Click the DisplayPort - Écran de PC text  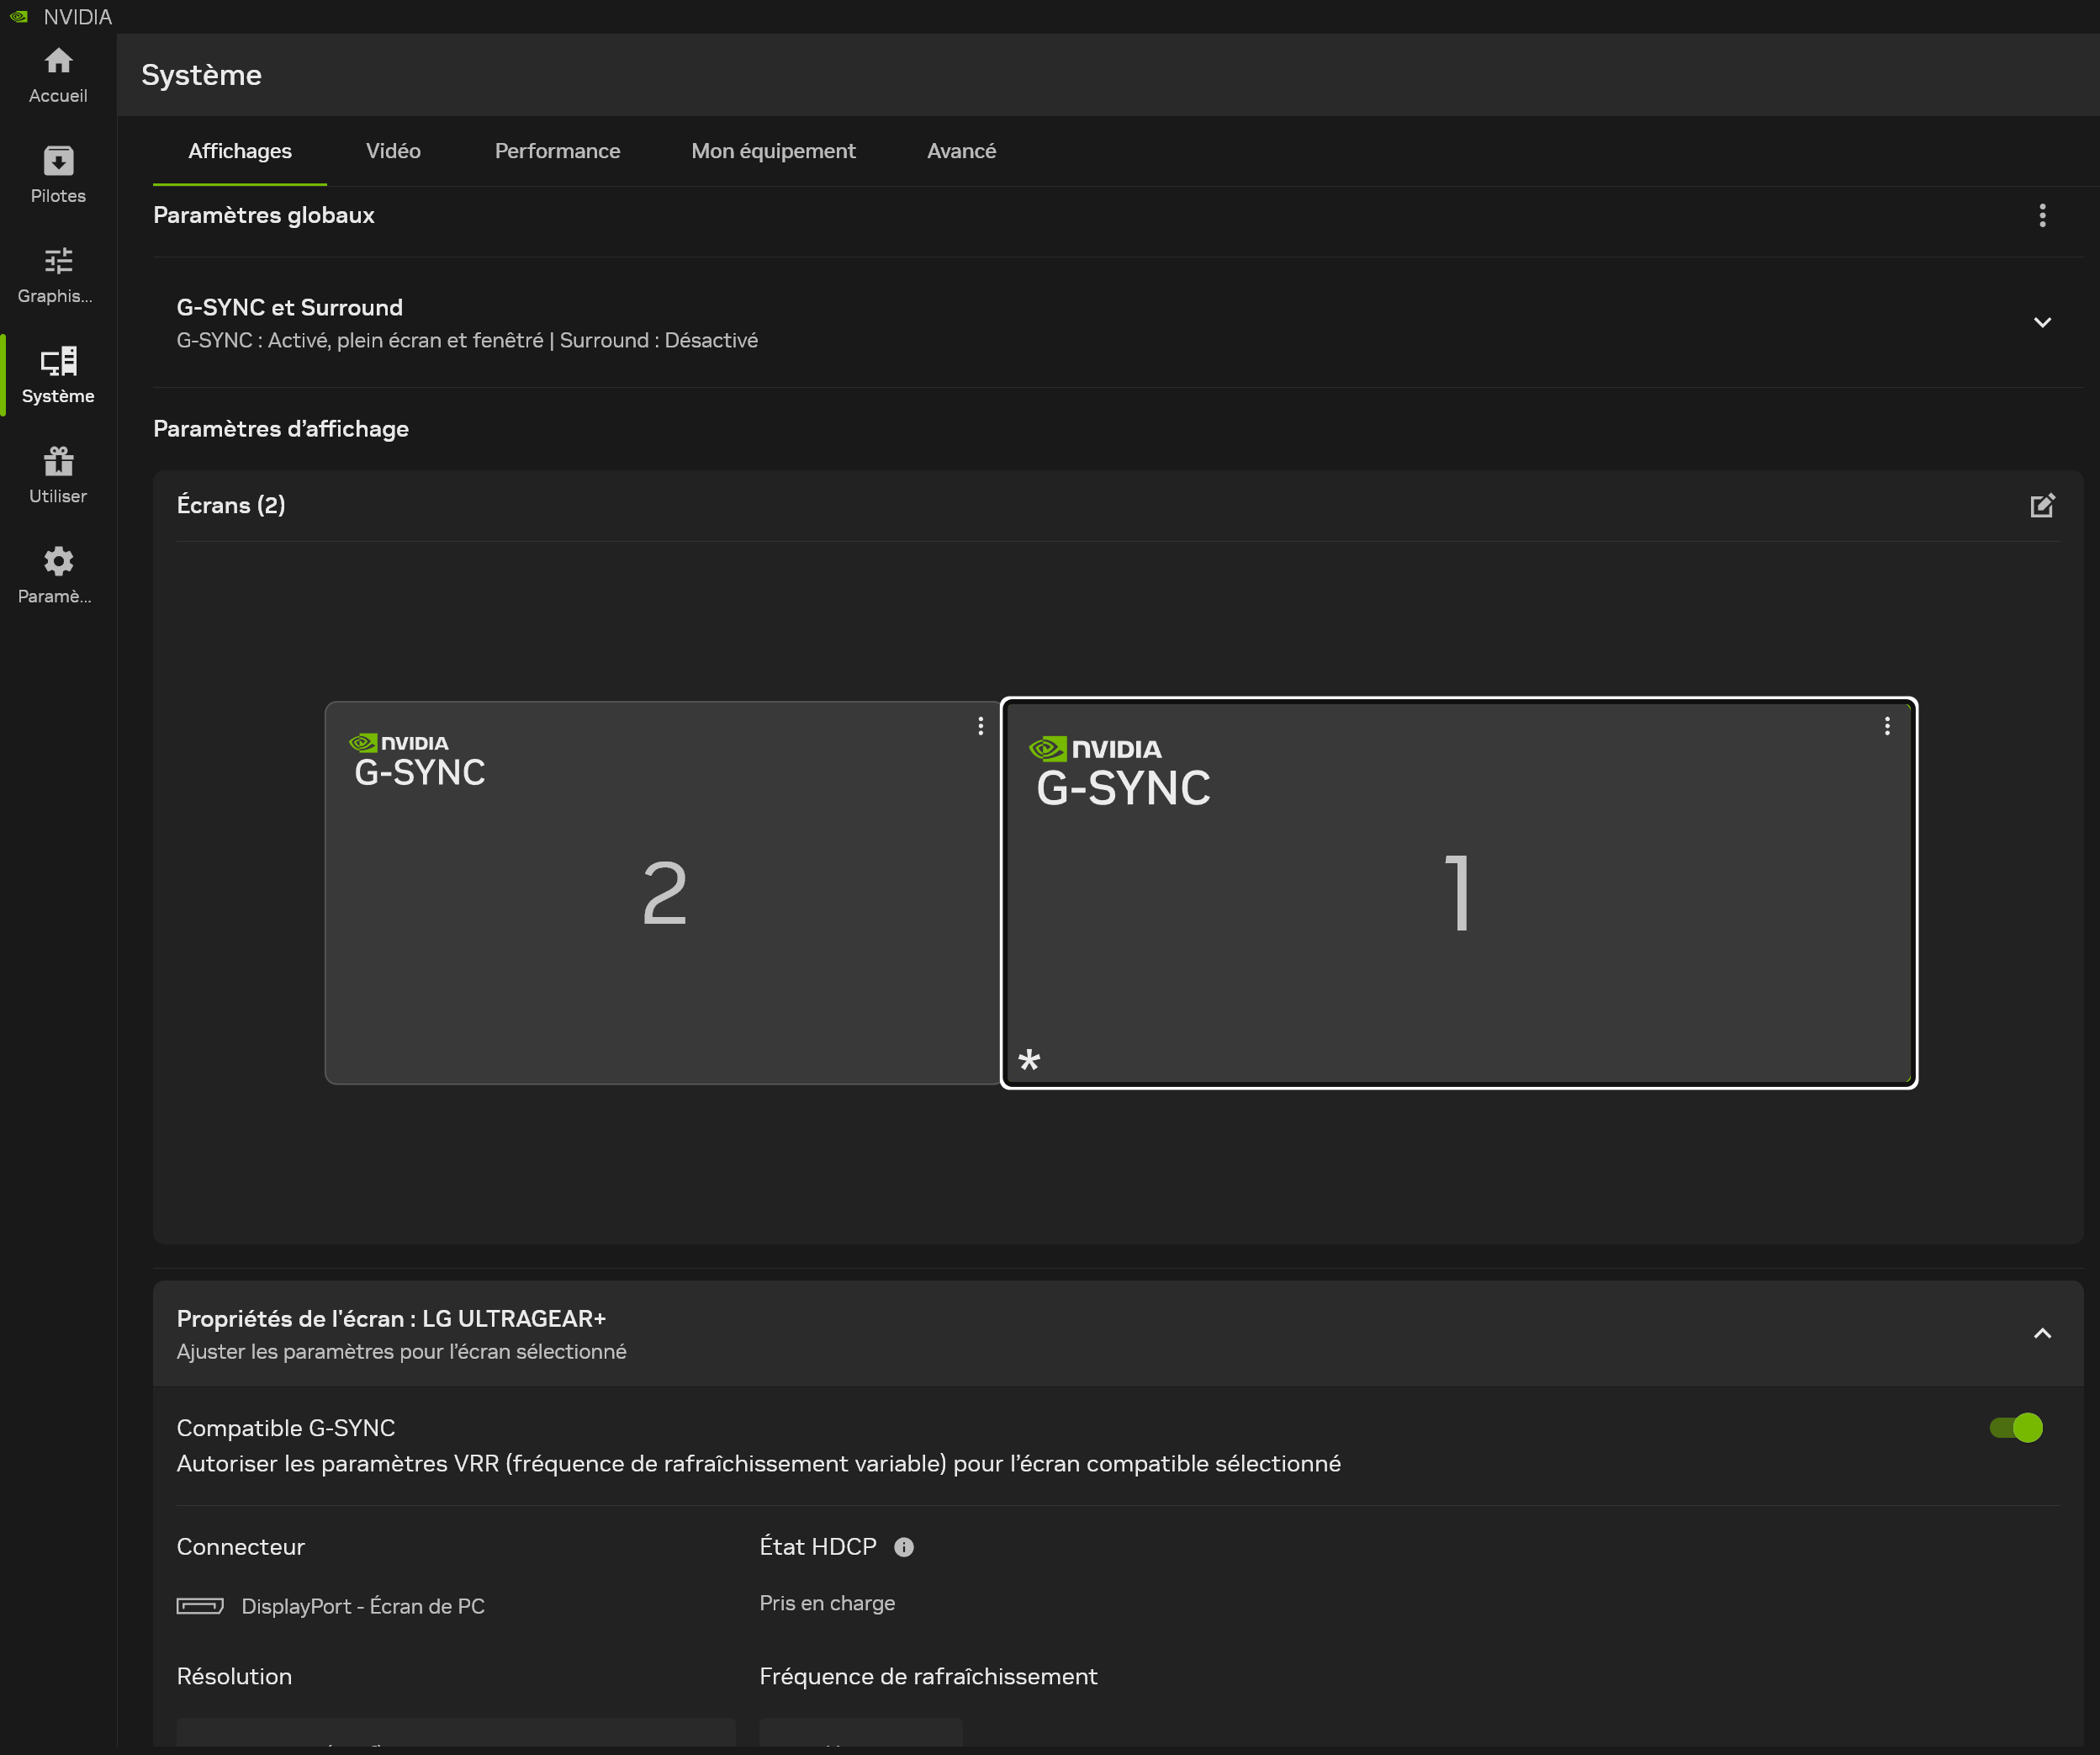pos(363,1606)
